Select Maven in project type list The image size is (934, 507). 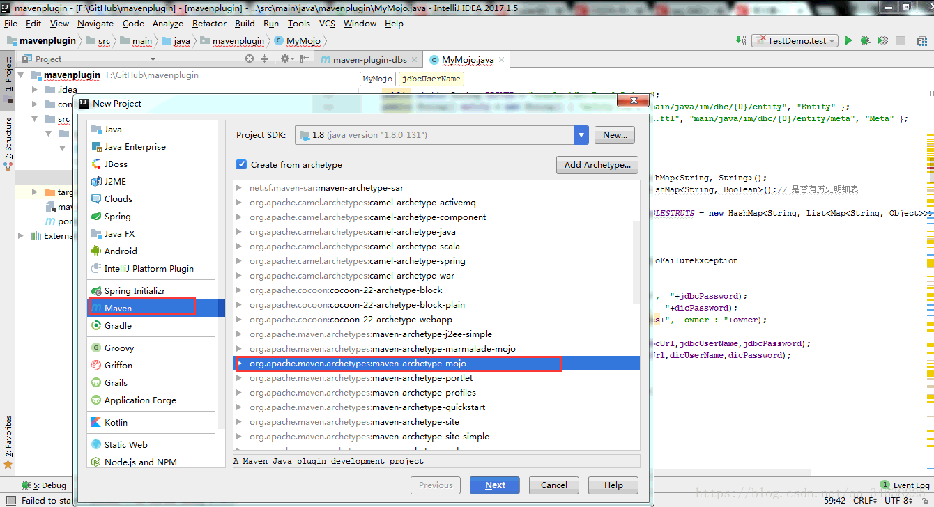(x=156, y=309)
